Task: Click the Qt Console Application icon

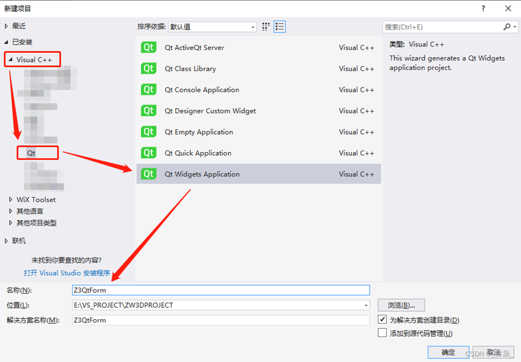Action: point(149,90)
